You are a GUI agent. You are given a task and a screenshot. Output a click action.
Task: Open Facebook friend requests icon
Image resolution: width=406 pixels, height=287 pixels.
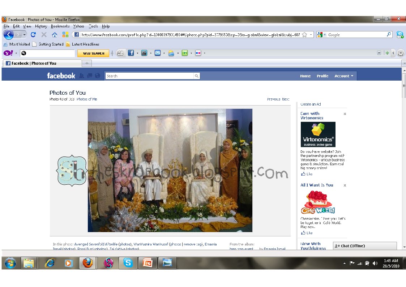click(x=82, y=76)
